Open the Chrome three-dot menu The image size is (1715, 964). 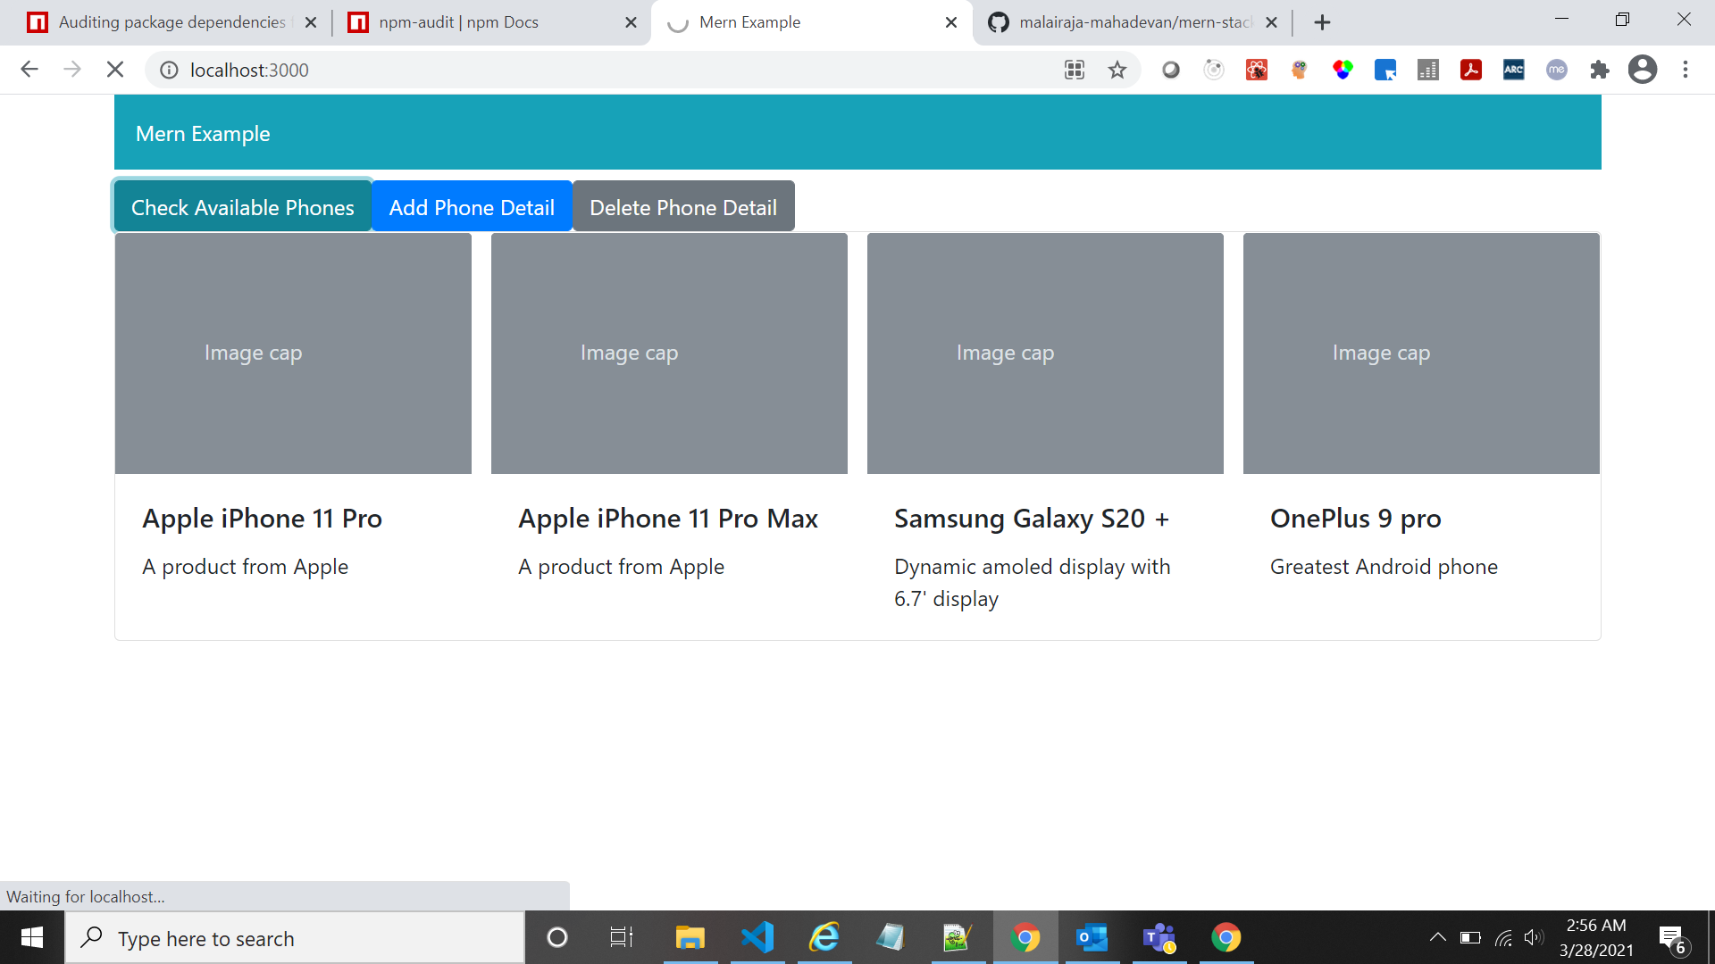coord(1686,70)
